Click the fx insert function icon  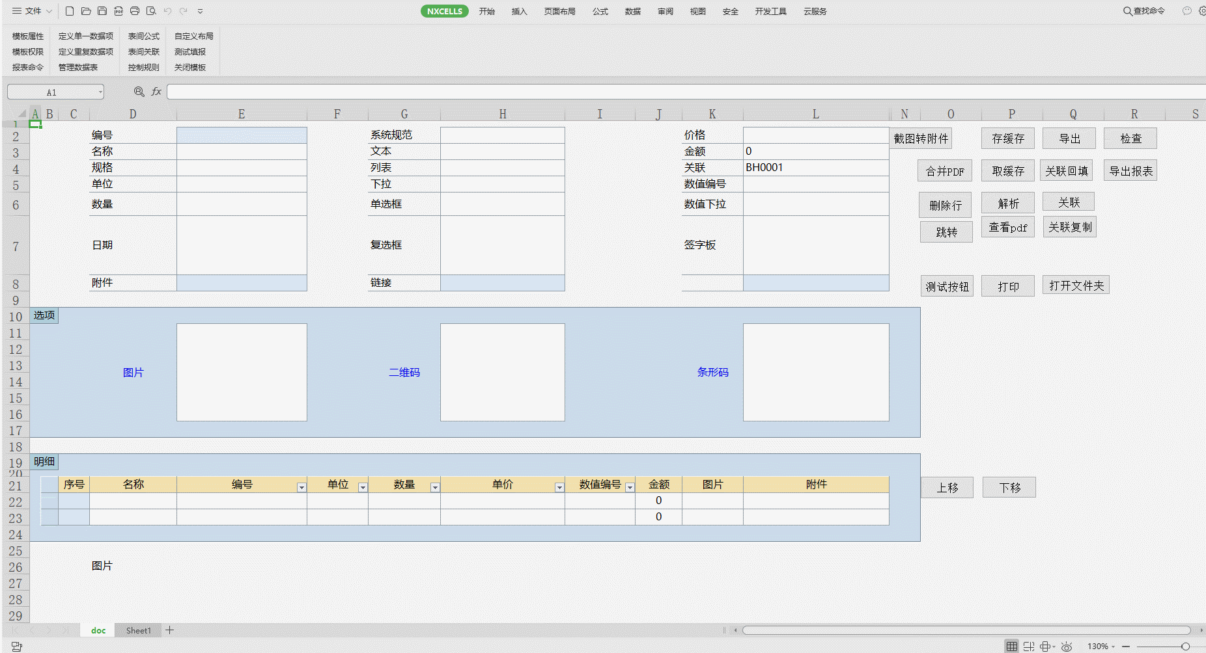(156, 92)
